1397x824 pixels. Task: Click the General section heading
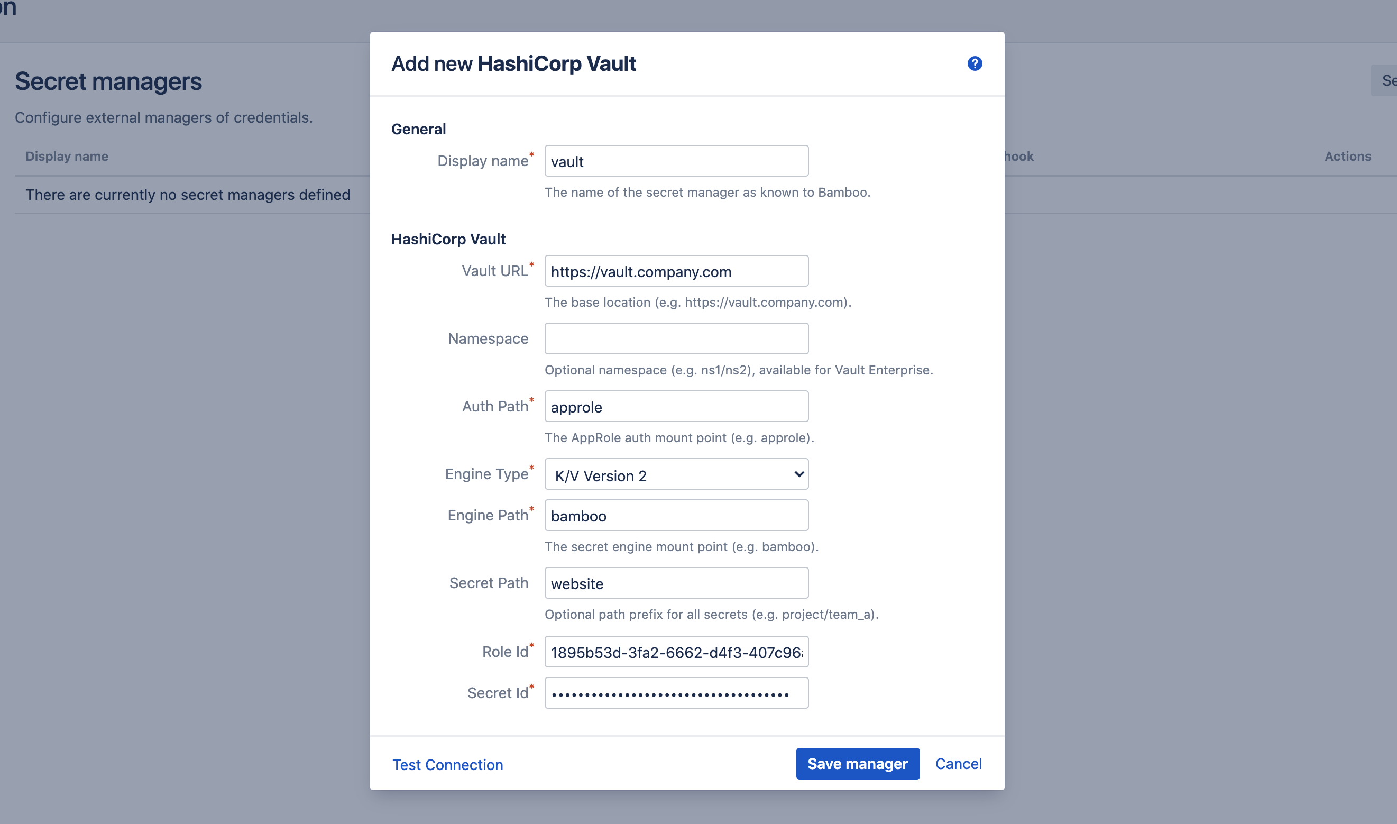(x=418, y=130)
